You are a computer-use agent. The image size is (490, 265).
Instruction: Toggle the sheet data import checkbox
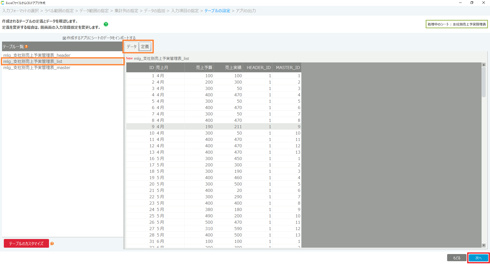64,38
